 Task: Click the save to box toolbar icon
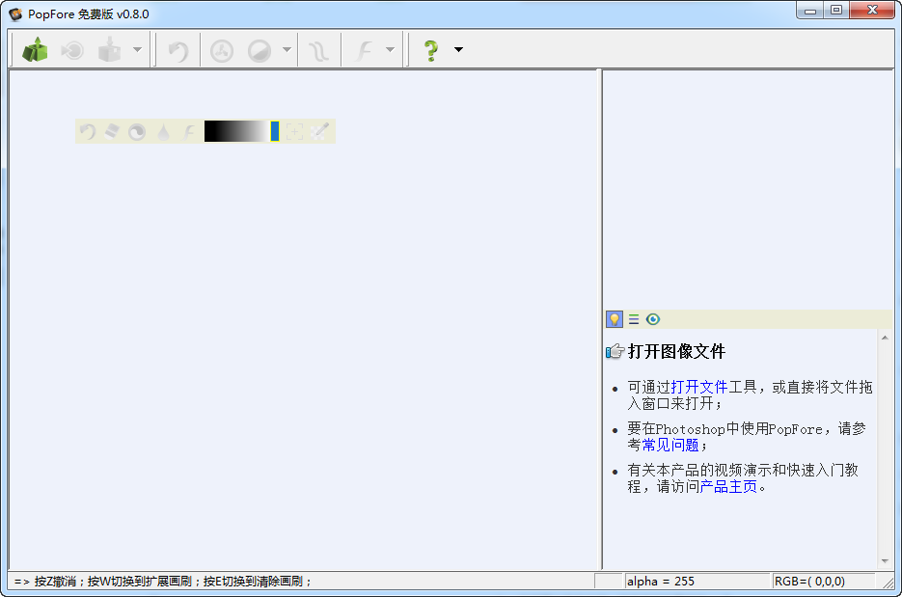point(109,49)
